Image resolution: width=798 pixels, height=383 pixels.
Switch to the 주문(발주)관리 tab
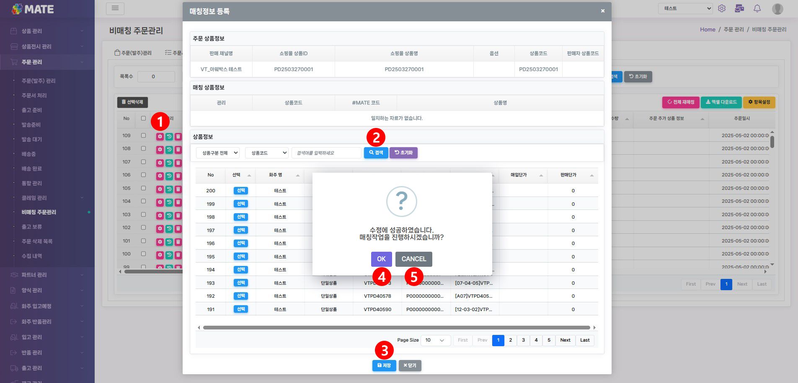[x=133, y=53]
